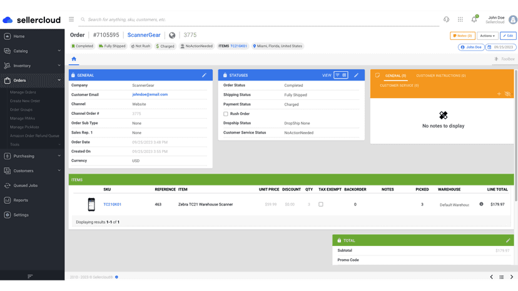Click the Miami, Florida location badge
Image resolution: width=518 pixels, height=291 pixels.
(x=278, y=46)
